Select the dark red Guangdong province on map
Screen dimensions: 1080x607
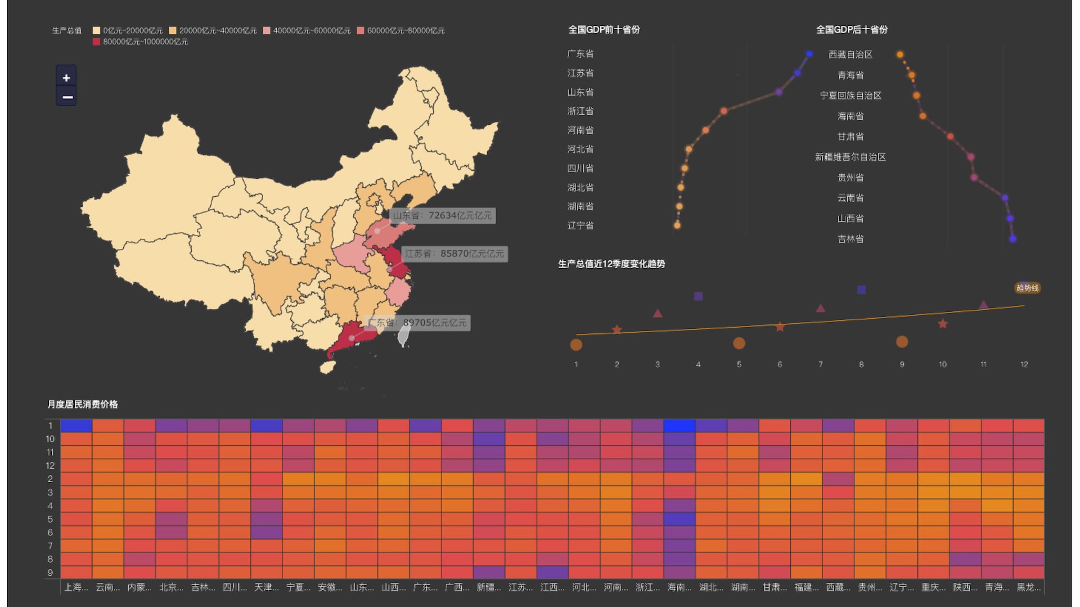[351, 338]
